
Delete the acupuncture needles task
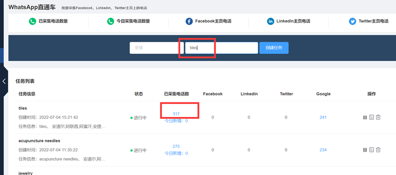(x=378, y=150)
